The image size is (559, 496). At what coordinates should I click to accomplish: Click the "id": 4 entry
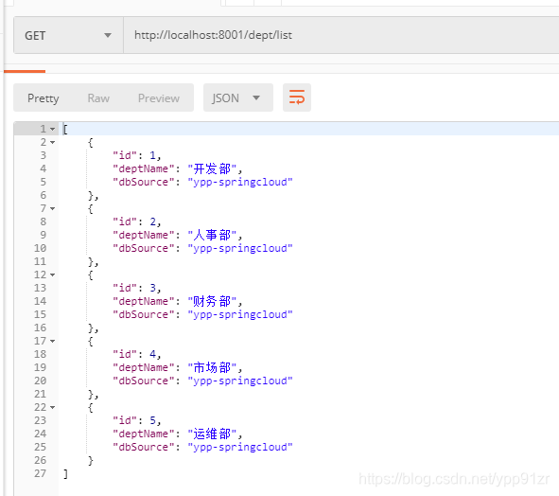coord(137,354)
